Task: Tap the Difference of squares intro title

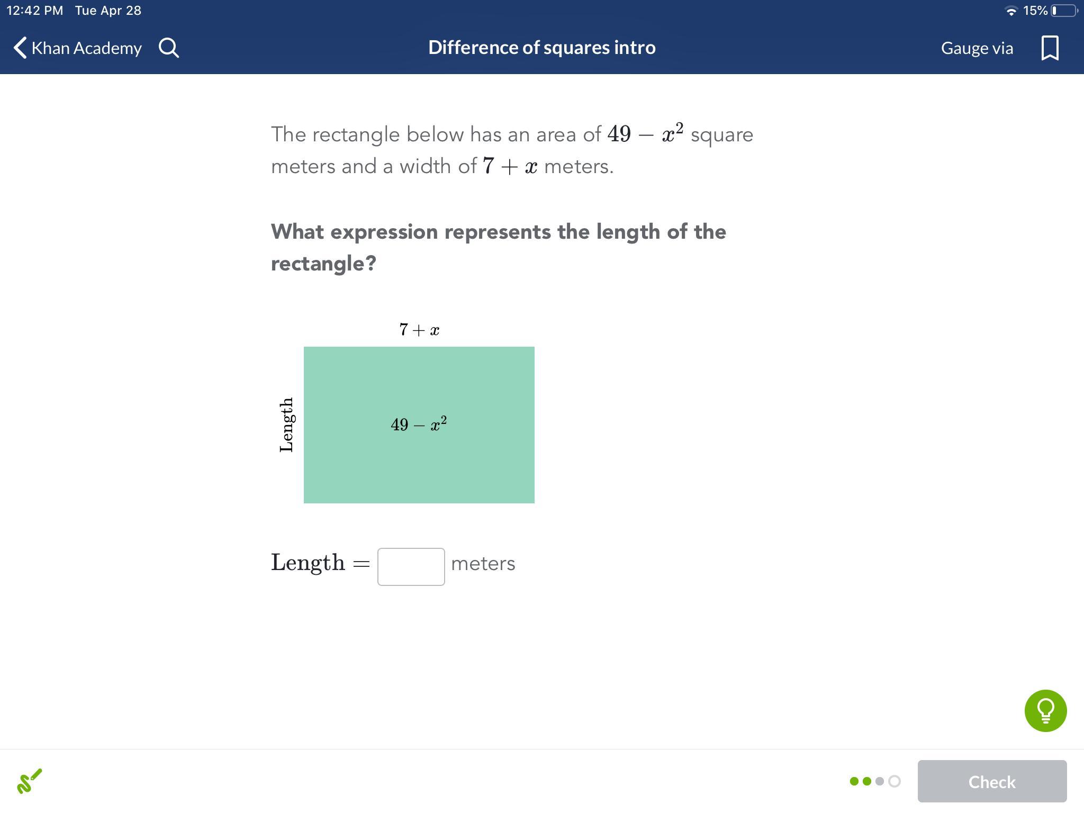Action: coord(541,48)
